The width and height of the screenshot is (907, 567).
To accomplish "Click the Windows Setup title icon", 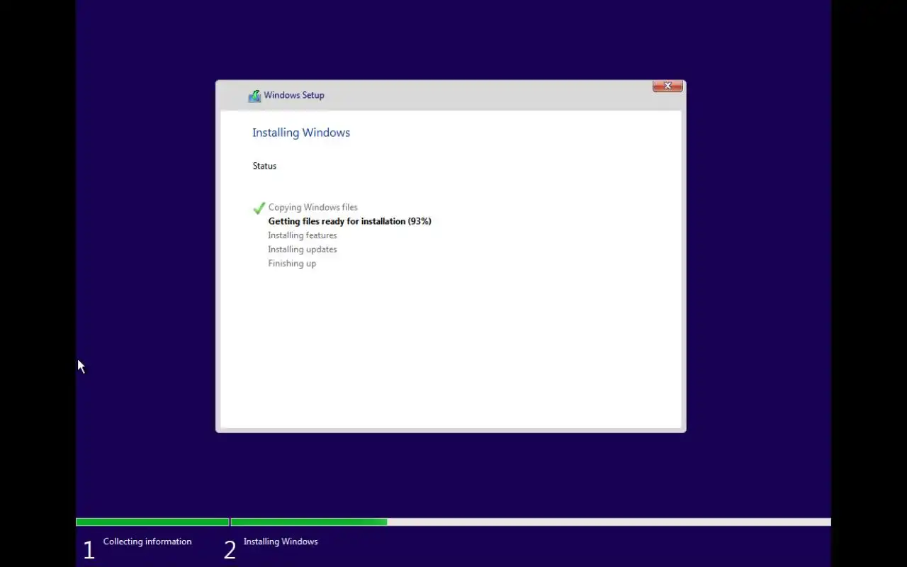I will click(254, 96).
